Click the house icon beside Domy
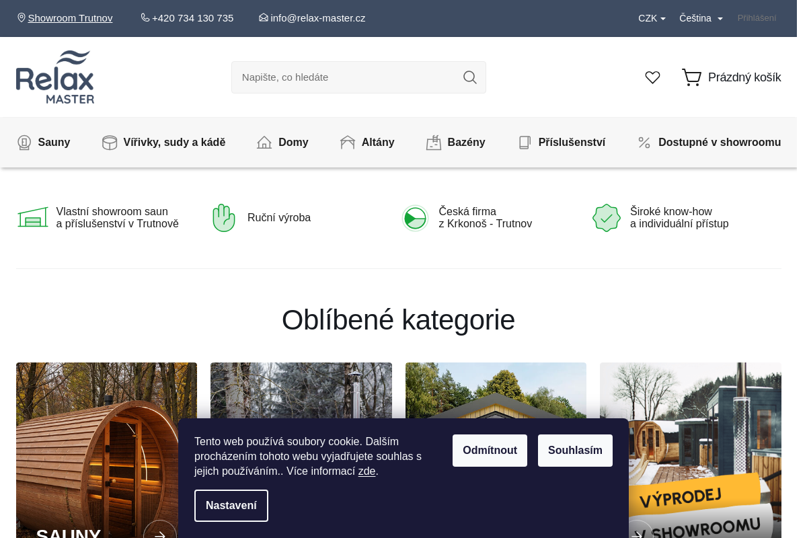The image size is (807, 538). click(x=264, y=143)
